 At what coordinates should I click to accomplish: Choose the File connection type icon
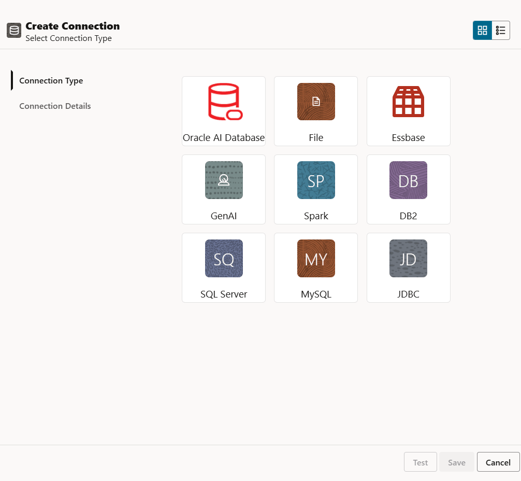(316, 102)
